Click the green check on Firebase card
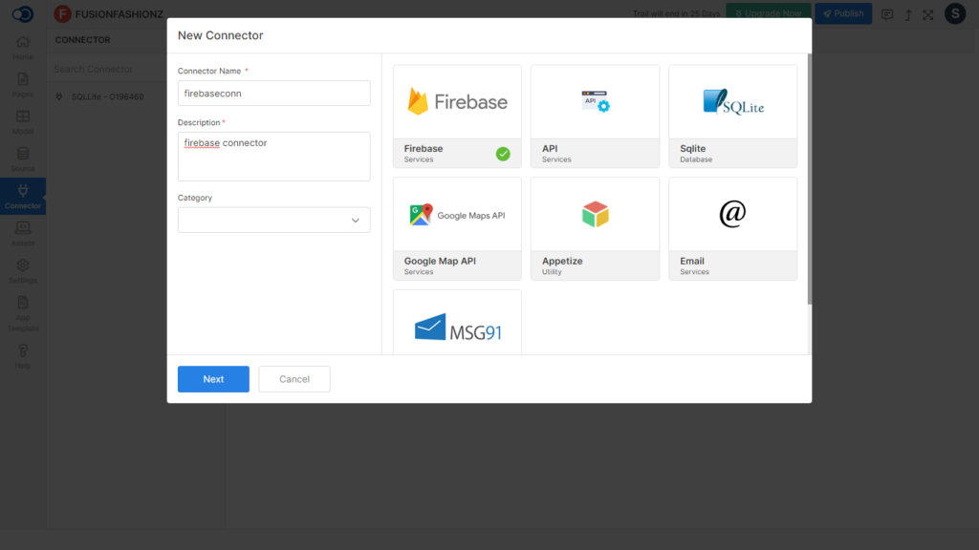This screenshot has height=550, width=979. click(503, 154)
